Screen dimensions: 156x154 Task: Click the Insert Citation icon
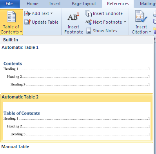coord(141,17)
